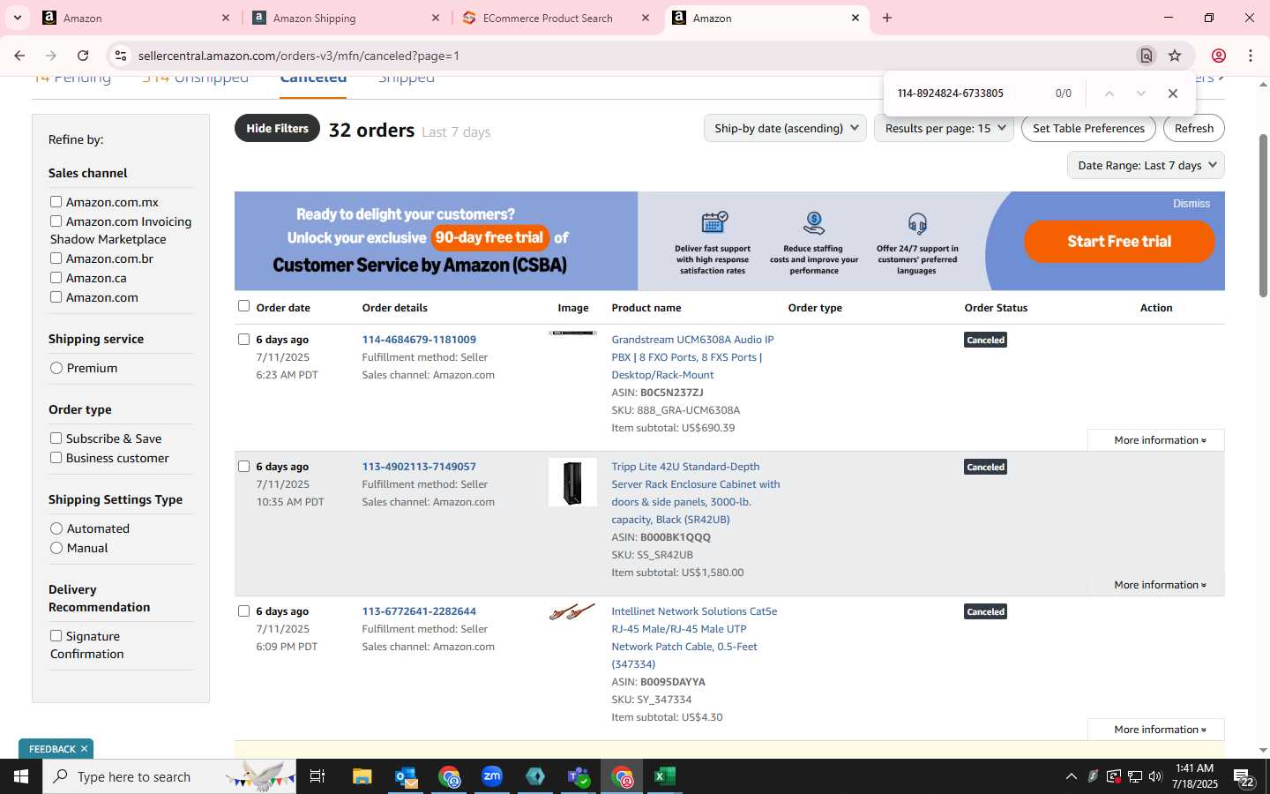Open the Results per page dropdown

coord(945,128)
